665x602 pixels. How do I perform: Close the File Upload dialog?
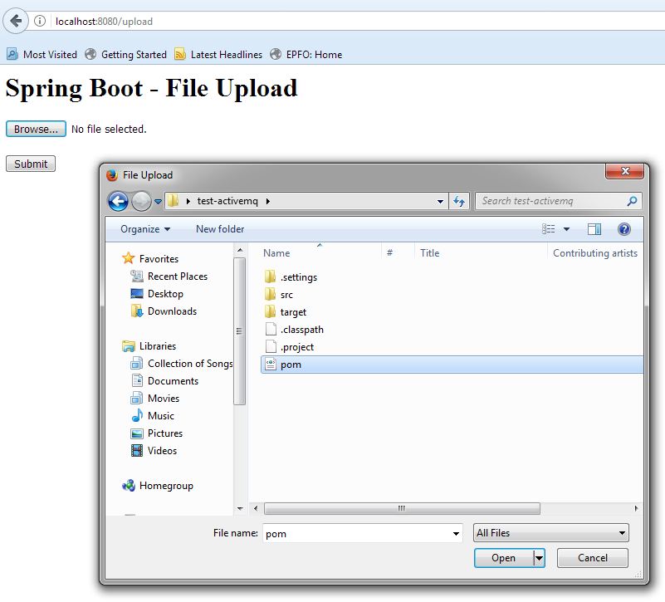click(x=625, y=171)
